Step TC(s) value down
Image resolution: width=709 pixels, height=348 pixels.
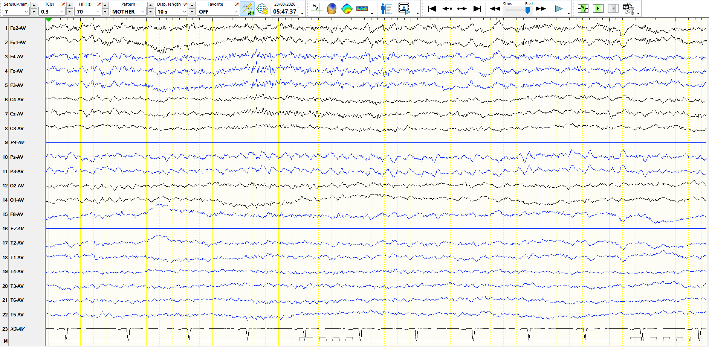point(69,12)
